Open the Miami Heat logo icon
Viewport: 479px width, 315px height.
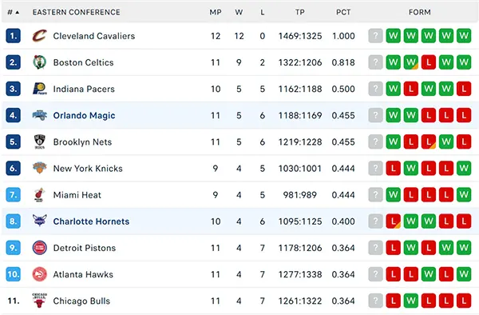point(40,195)
